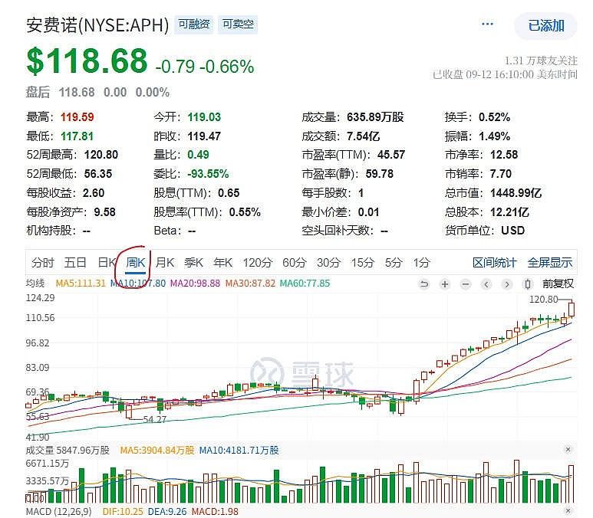This screenshot has height=518, width=593.
Task: Click the stock price $118.68
Action: click(x=87, y=61)
